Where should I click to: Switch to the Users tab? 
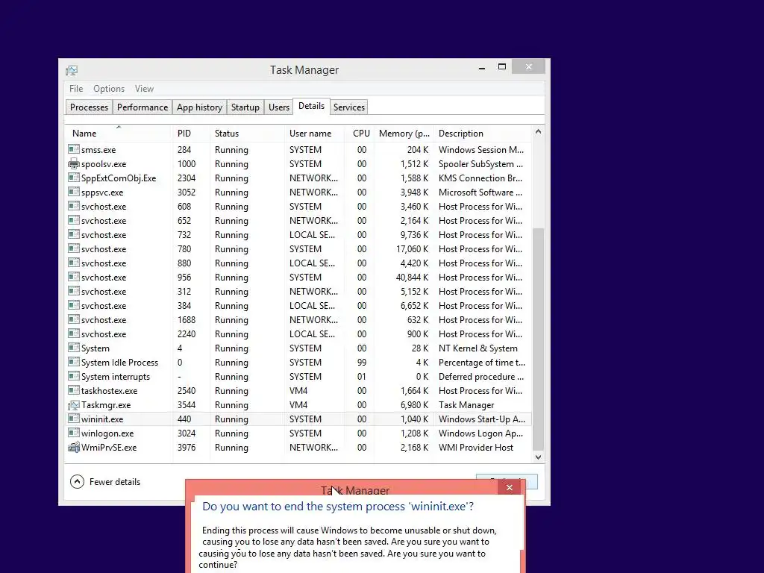pyautogui.click(x=279, y=107)
